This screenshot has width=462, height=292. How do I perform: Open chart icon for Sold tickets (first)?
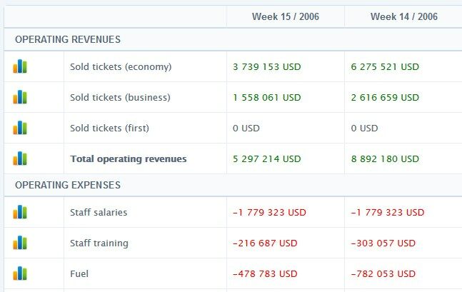[x=20, y=128]
